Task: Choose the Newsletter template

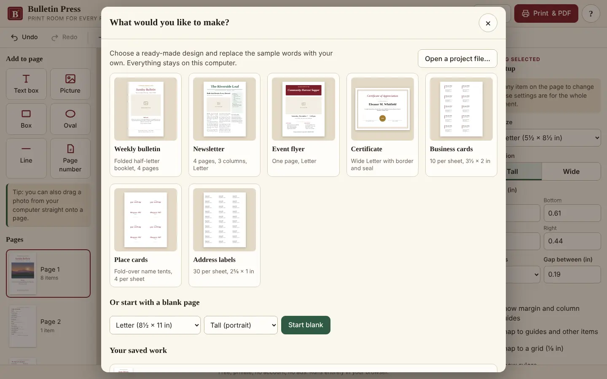Action: click(224, 125)
